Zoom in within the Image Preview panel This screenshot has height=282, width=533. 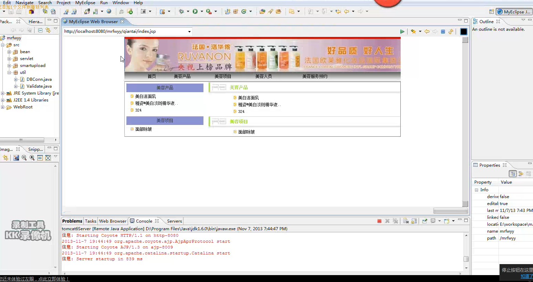[32, 158]
